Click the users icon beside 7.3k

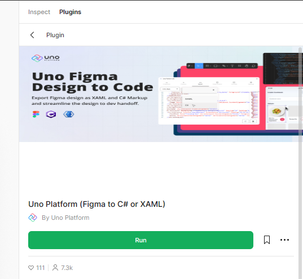55,268
